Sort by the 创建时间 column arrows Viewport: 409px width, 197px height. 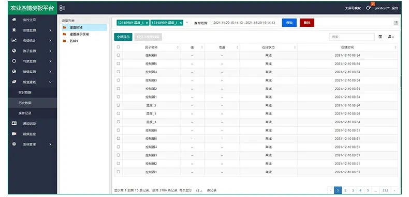point(396,47)
